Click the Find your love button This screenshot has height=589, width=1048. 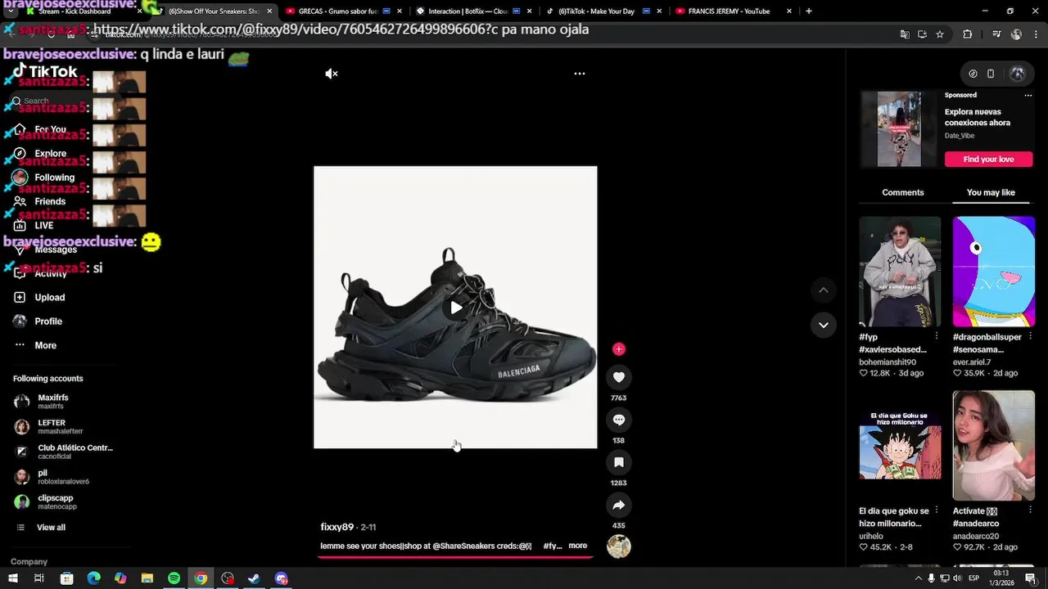(x=988, y=160)
